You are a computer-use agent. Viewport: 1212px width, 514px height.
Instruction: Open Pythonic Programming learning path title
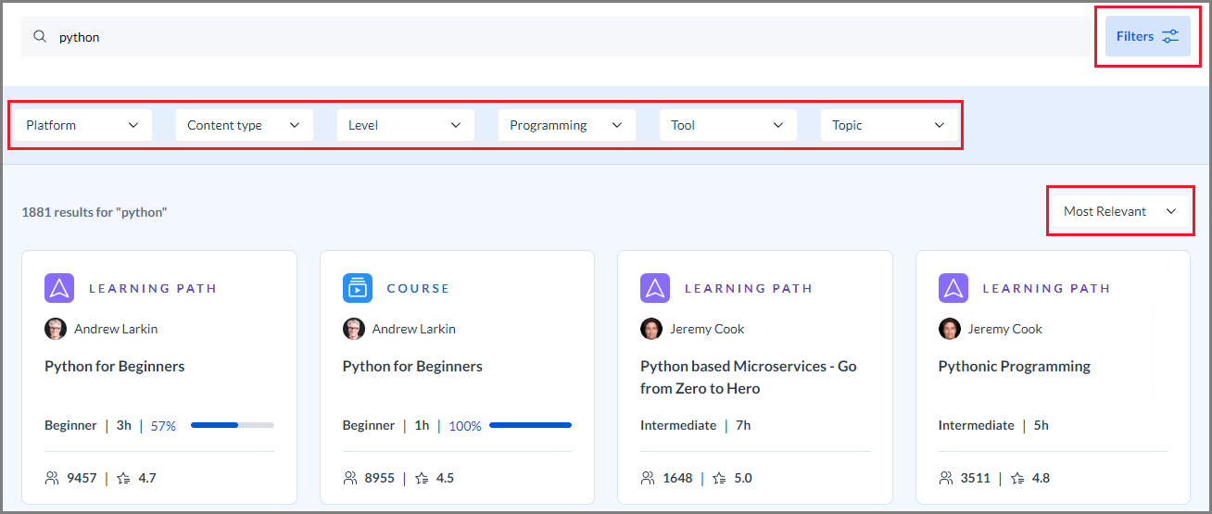[1015, 367]
